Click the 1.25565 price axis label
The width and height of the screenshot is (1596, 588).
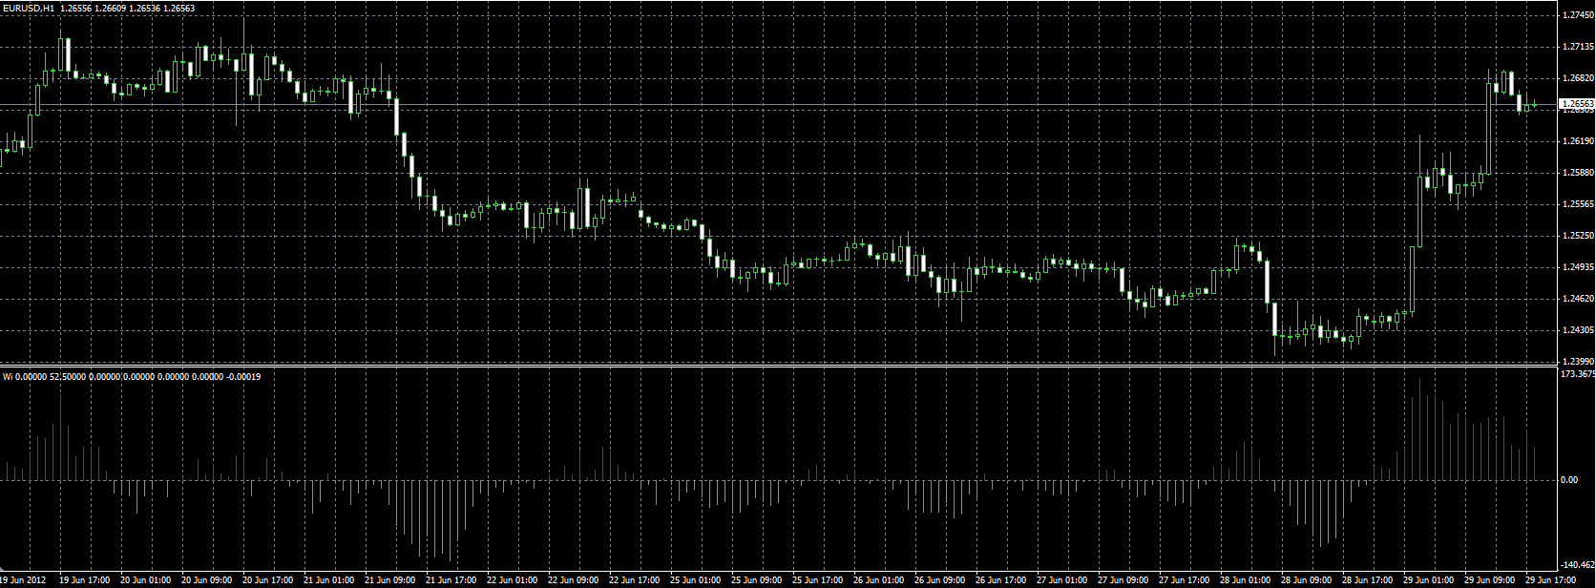click(x=1576, y=204)
